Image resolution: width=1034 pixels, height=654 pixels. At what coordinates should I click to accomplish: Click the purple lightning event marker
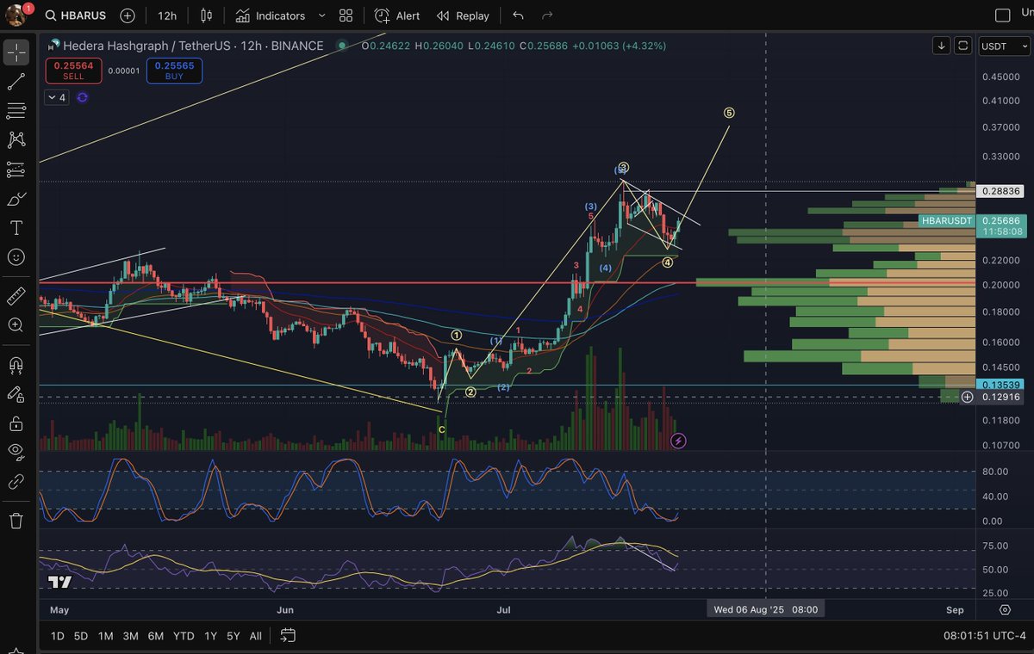coord(678,441)
